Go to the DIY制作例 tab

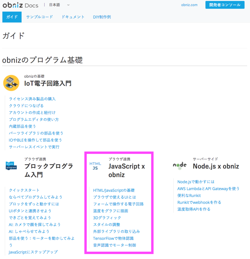coord(102,17)
